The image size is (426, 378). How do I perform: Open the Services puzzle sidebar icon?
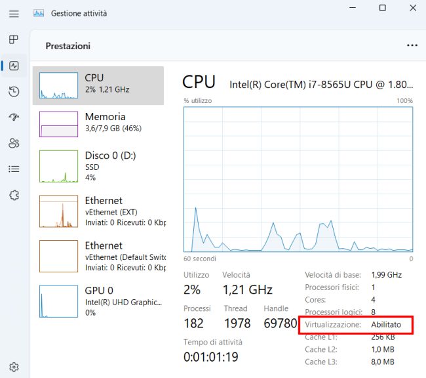[x=14, y=195]
